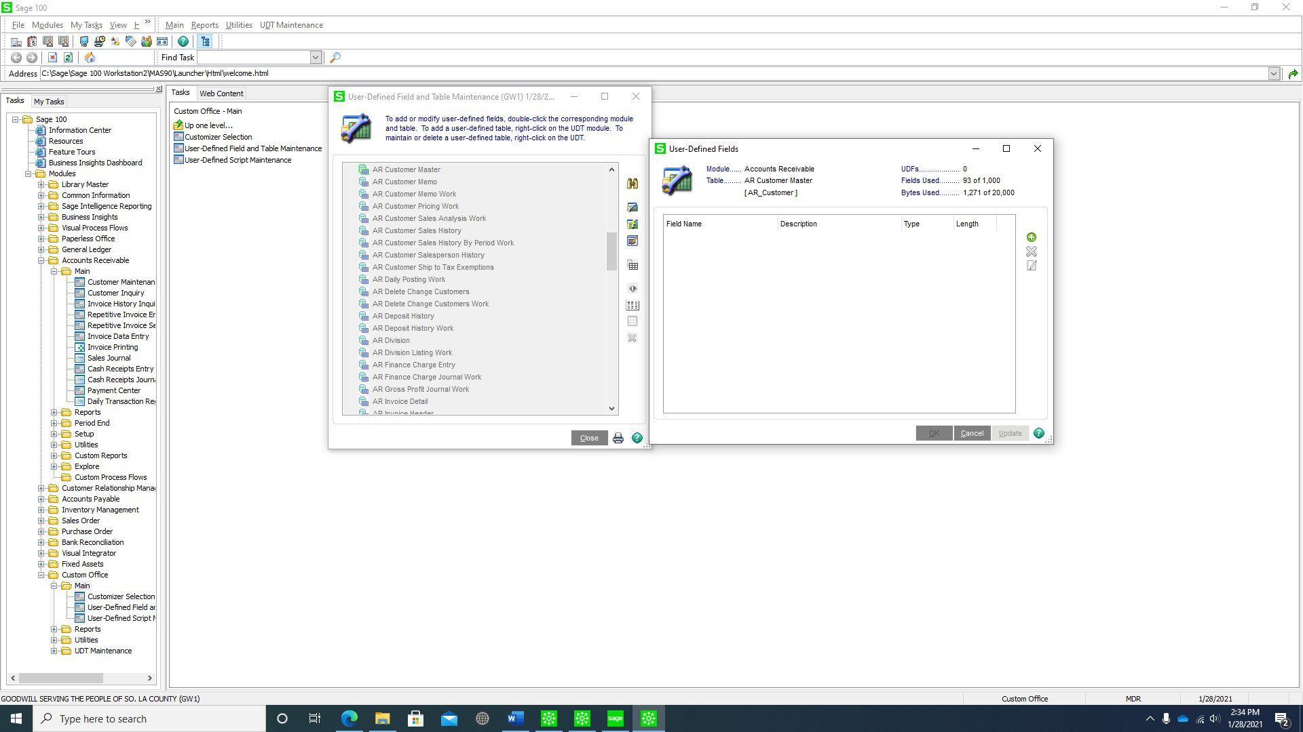
Task: Click the table list scroll down arrow
Action: [x=611, y=409]
